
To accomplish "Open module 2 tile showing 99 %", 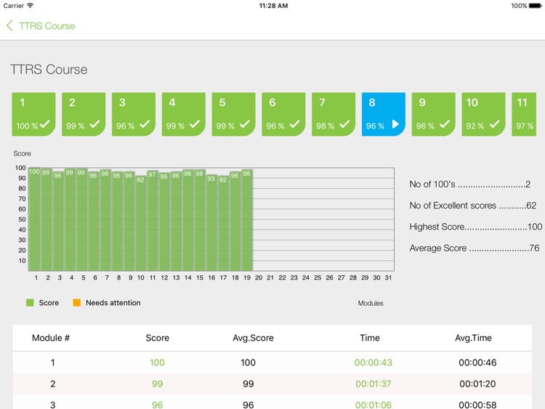I will tap(84, 114).
